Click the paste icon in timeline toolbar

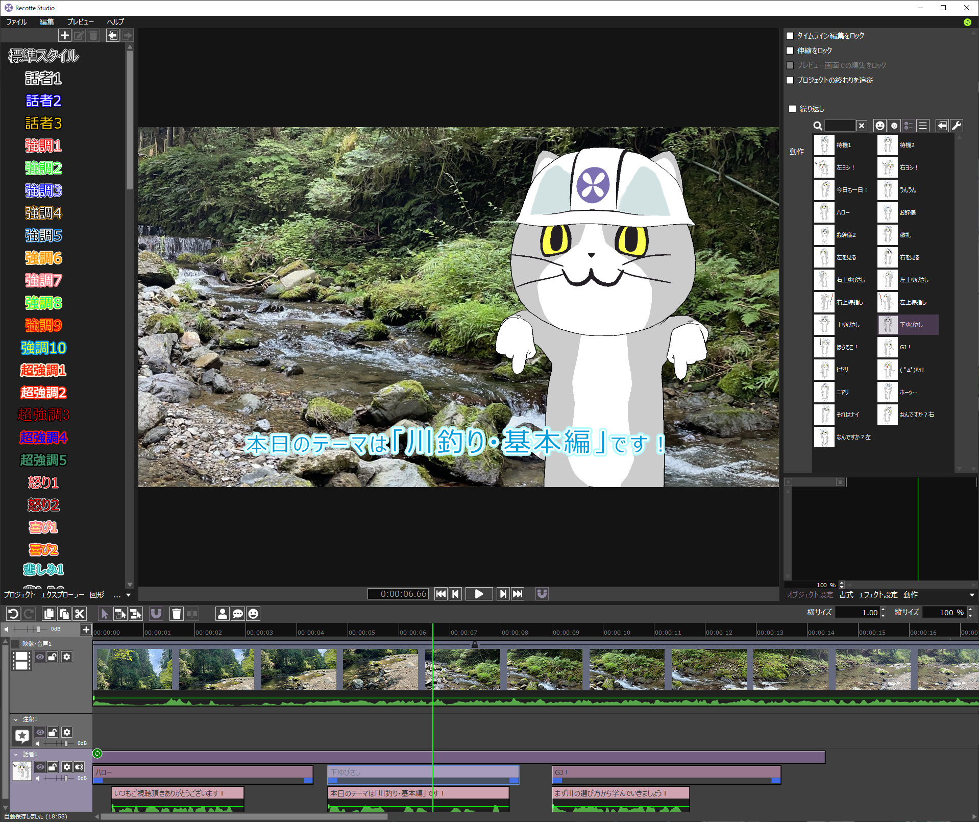click(64, 614)
